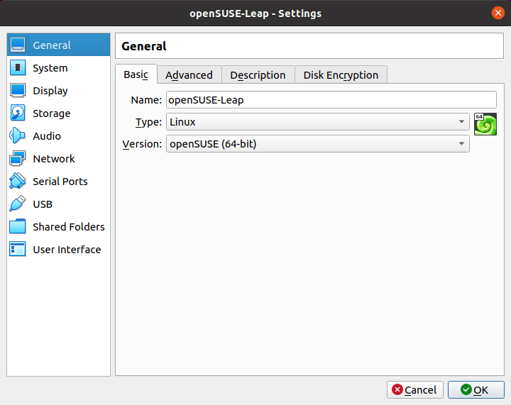This screenshot has width=511, height=405.
Task: Click the Display screen icon
Action: (x=18, y=91)
